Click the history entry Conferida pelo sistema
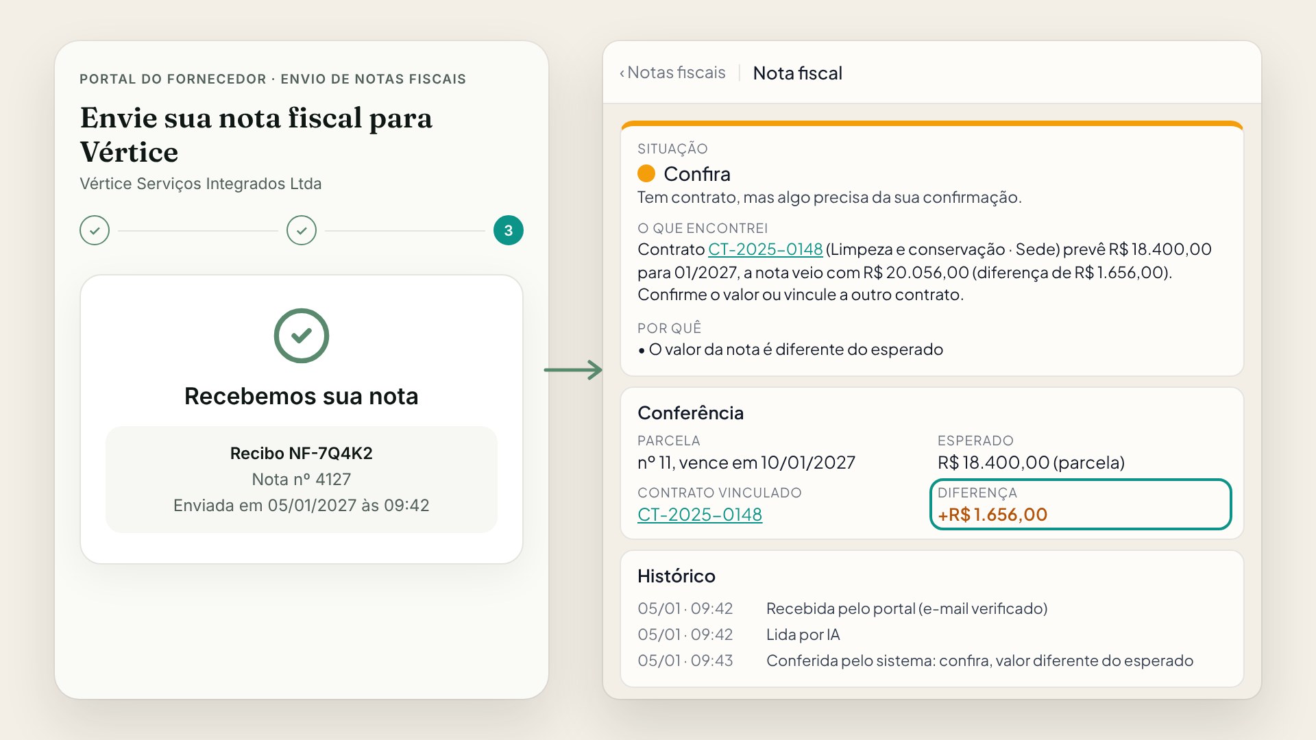Viewport: 1316px width, 740px height. [979, 661]
